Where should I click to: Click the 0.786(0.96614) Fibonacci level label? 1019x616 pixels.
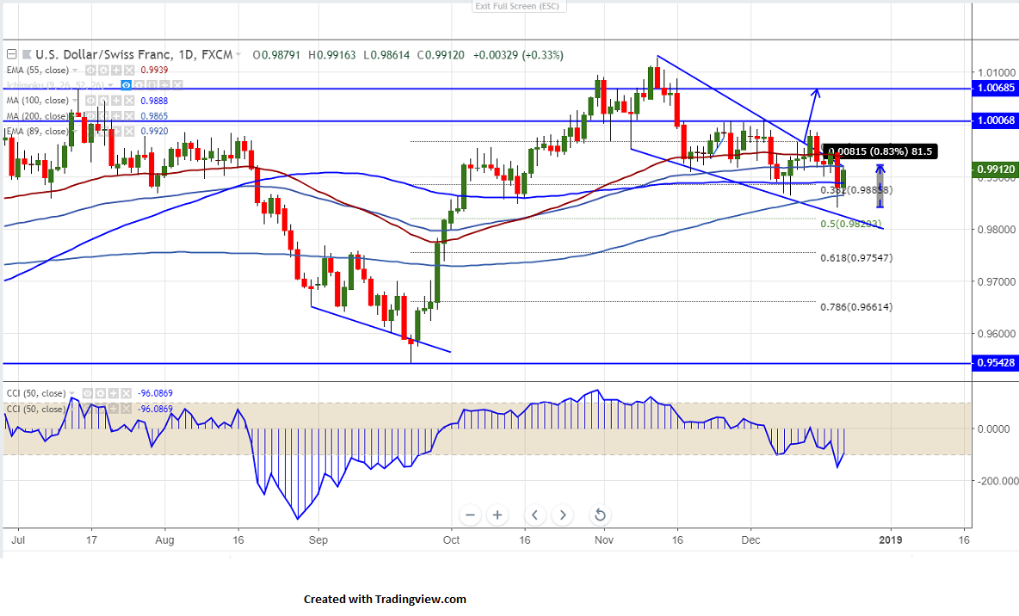(x=855, y=306)
